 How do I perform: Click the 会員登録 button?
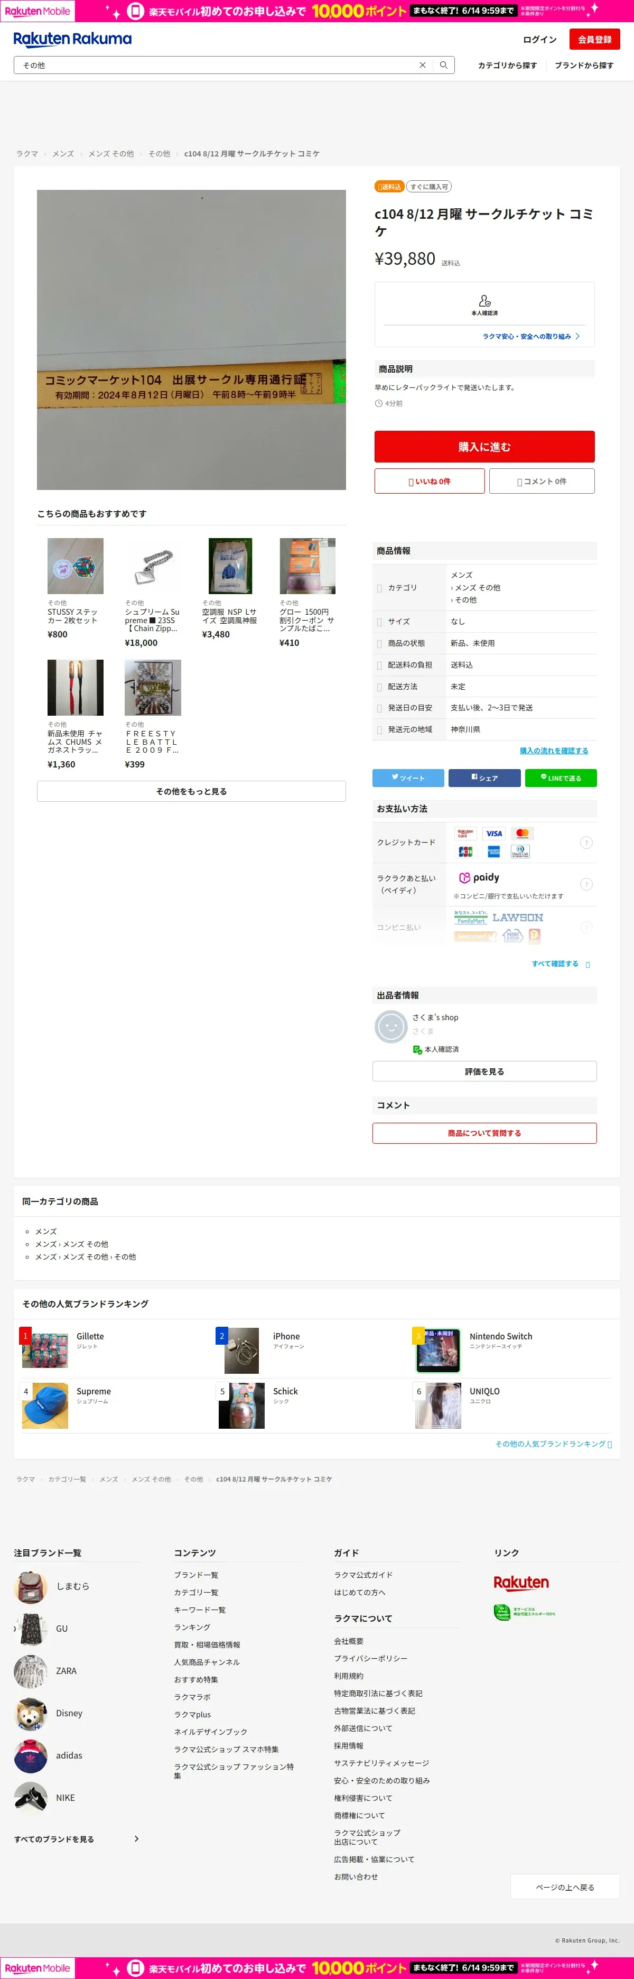click(595, 39)
